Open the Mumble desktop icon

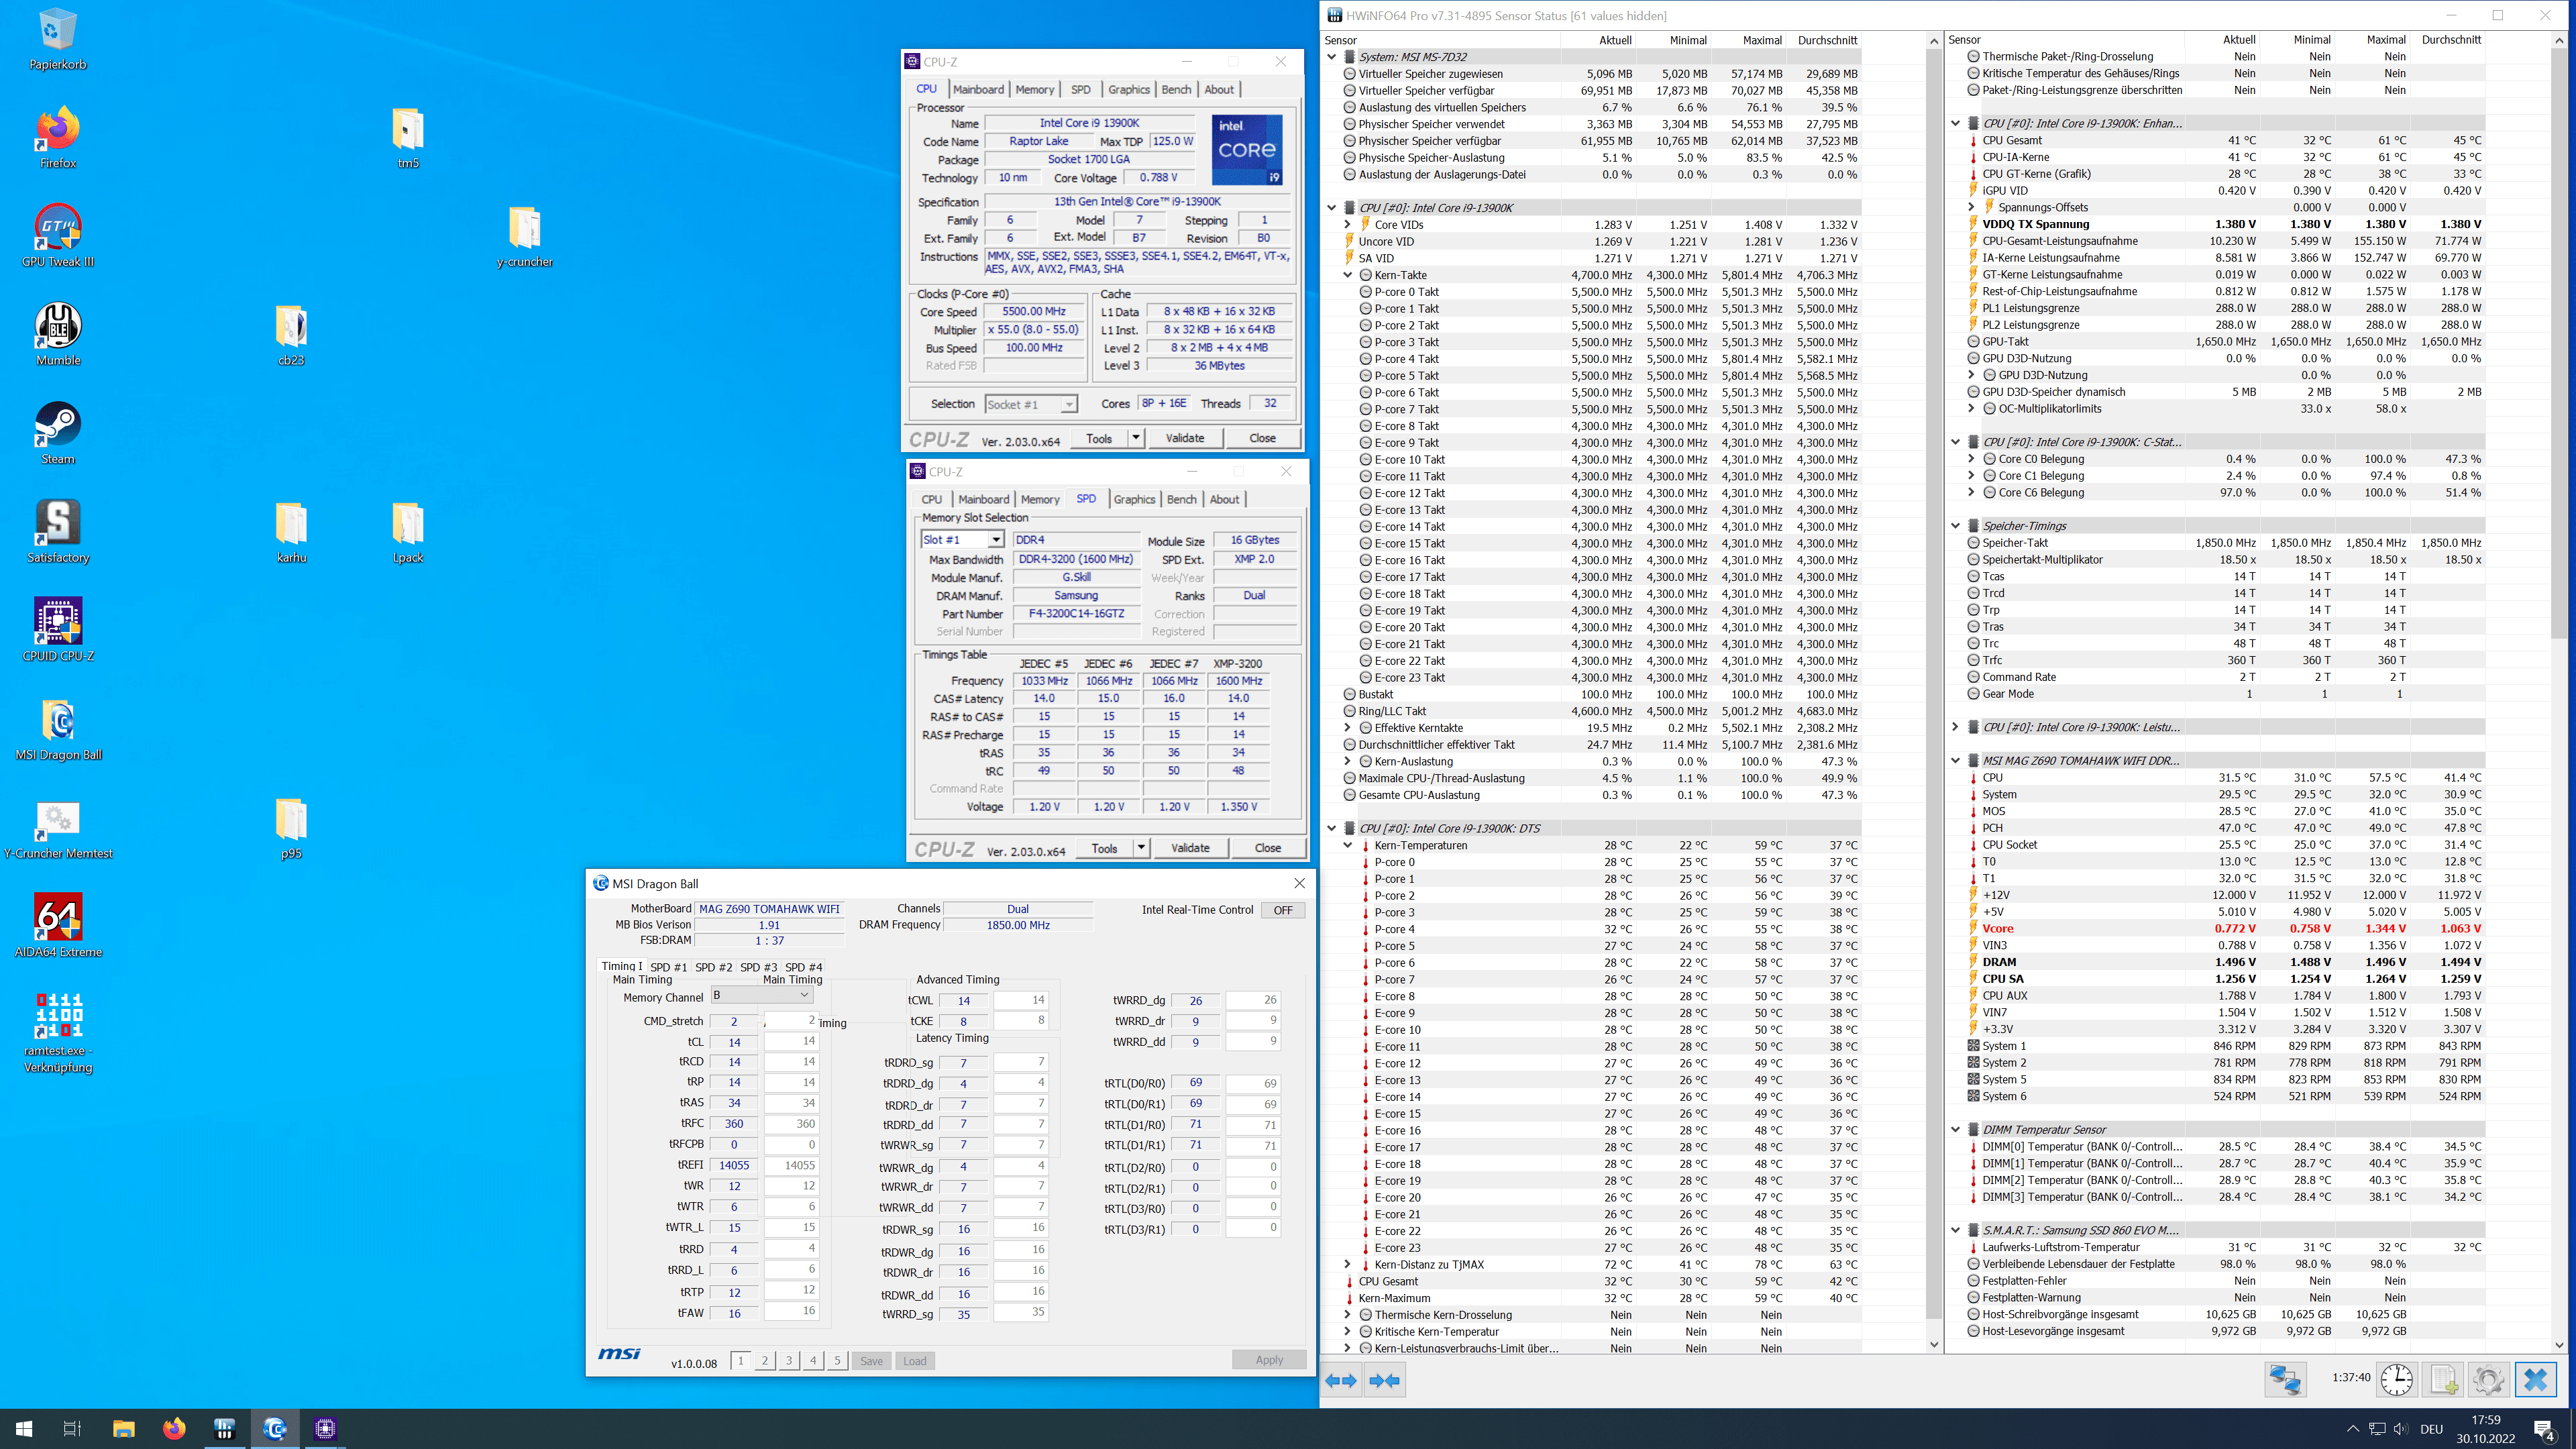pyautogui.click(x=58, y=335)
